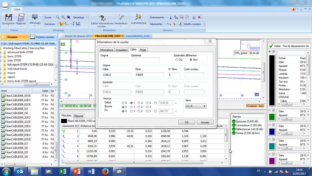Select the highlighted first cursor mode icon
The image size is (312, 176).
pyautogui.click(x=61, y=24)
